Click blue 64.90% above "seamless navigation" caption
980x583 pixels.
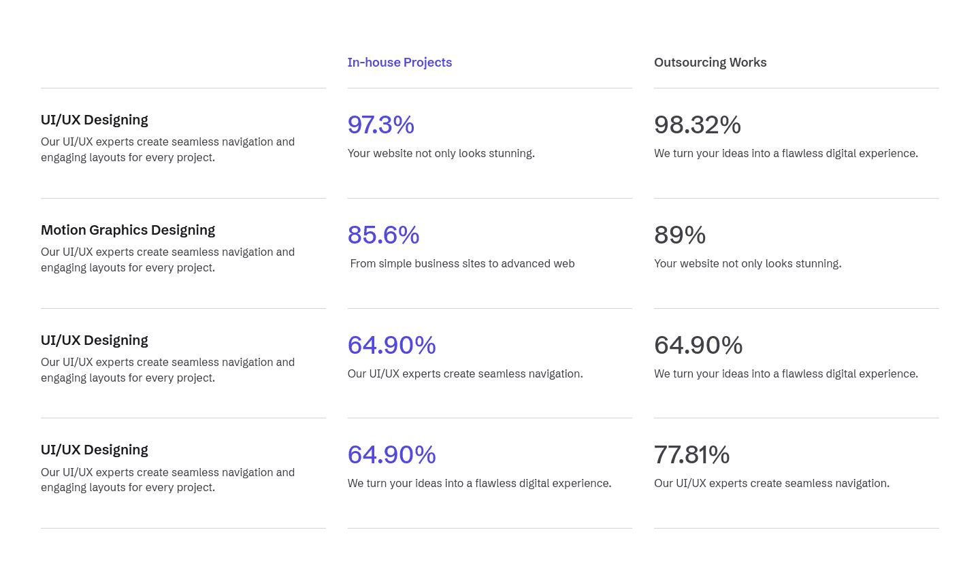pyautogui.click(x=391, y=346)
